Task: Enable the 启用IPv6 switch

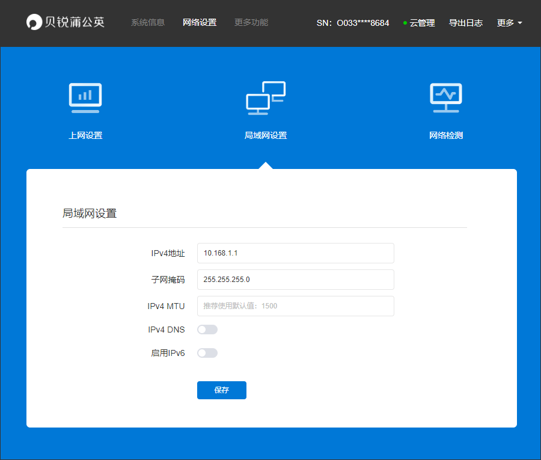Action: [207, 352]
